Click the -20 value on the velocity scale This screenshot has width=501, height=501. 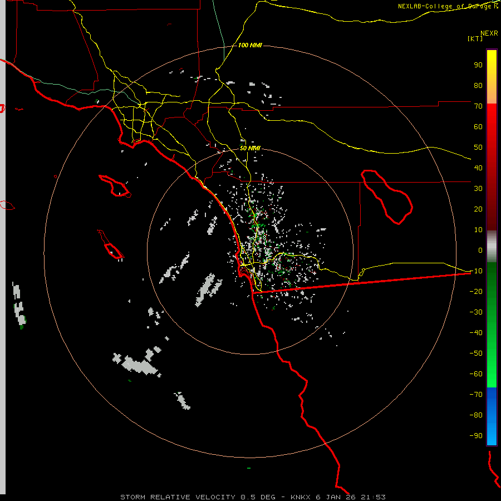476,291
